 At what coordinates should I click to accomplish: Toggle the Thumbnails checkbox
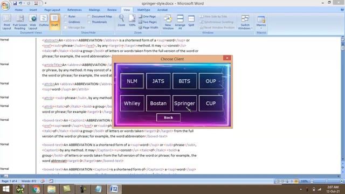click(89, 22)
